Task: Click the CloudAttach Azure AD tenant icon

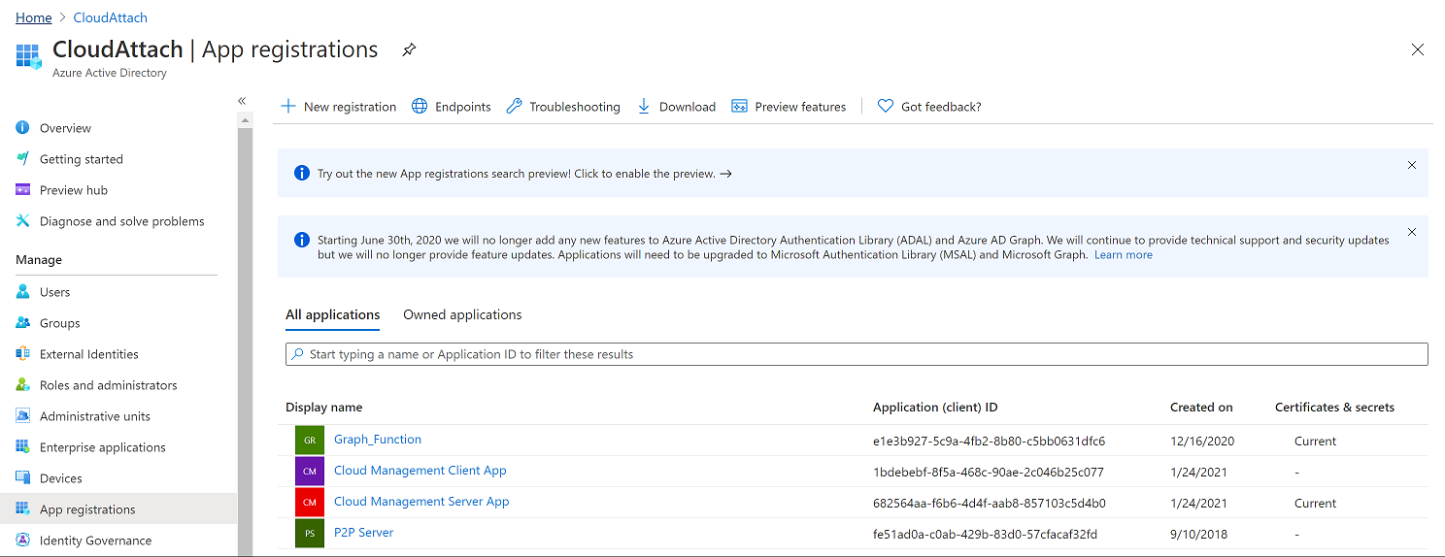Action: pos(28,56)
